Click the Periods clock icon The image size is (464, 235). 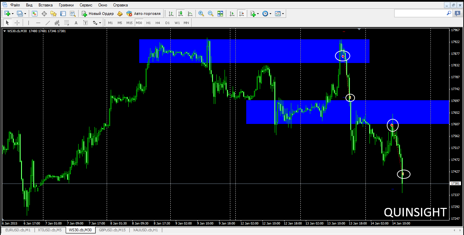pos(265,14)
